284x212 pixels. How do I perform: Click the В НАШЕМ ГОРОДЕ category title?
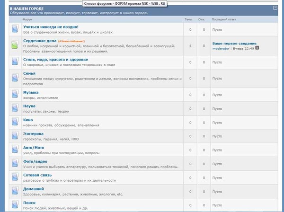pos(27,9)
